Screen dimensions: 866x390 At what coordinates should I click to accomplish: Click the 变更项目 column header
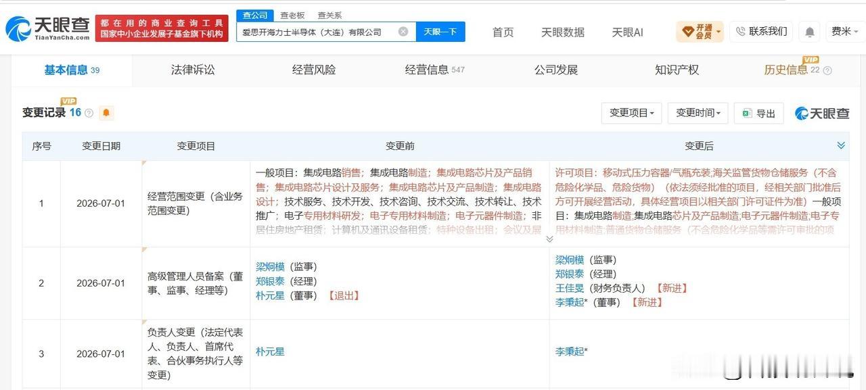point(196,146)
